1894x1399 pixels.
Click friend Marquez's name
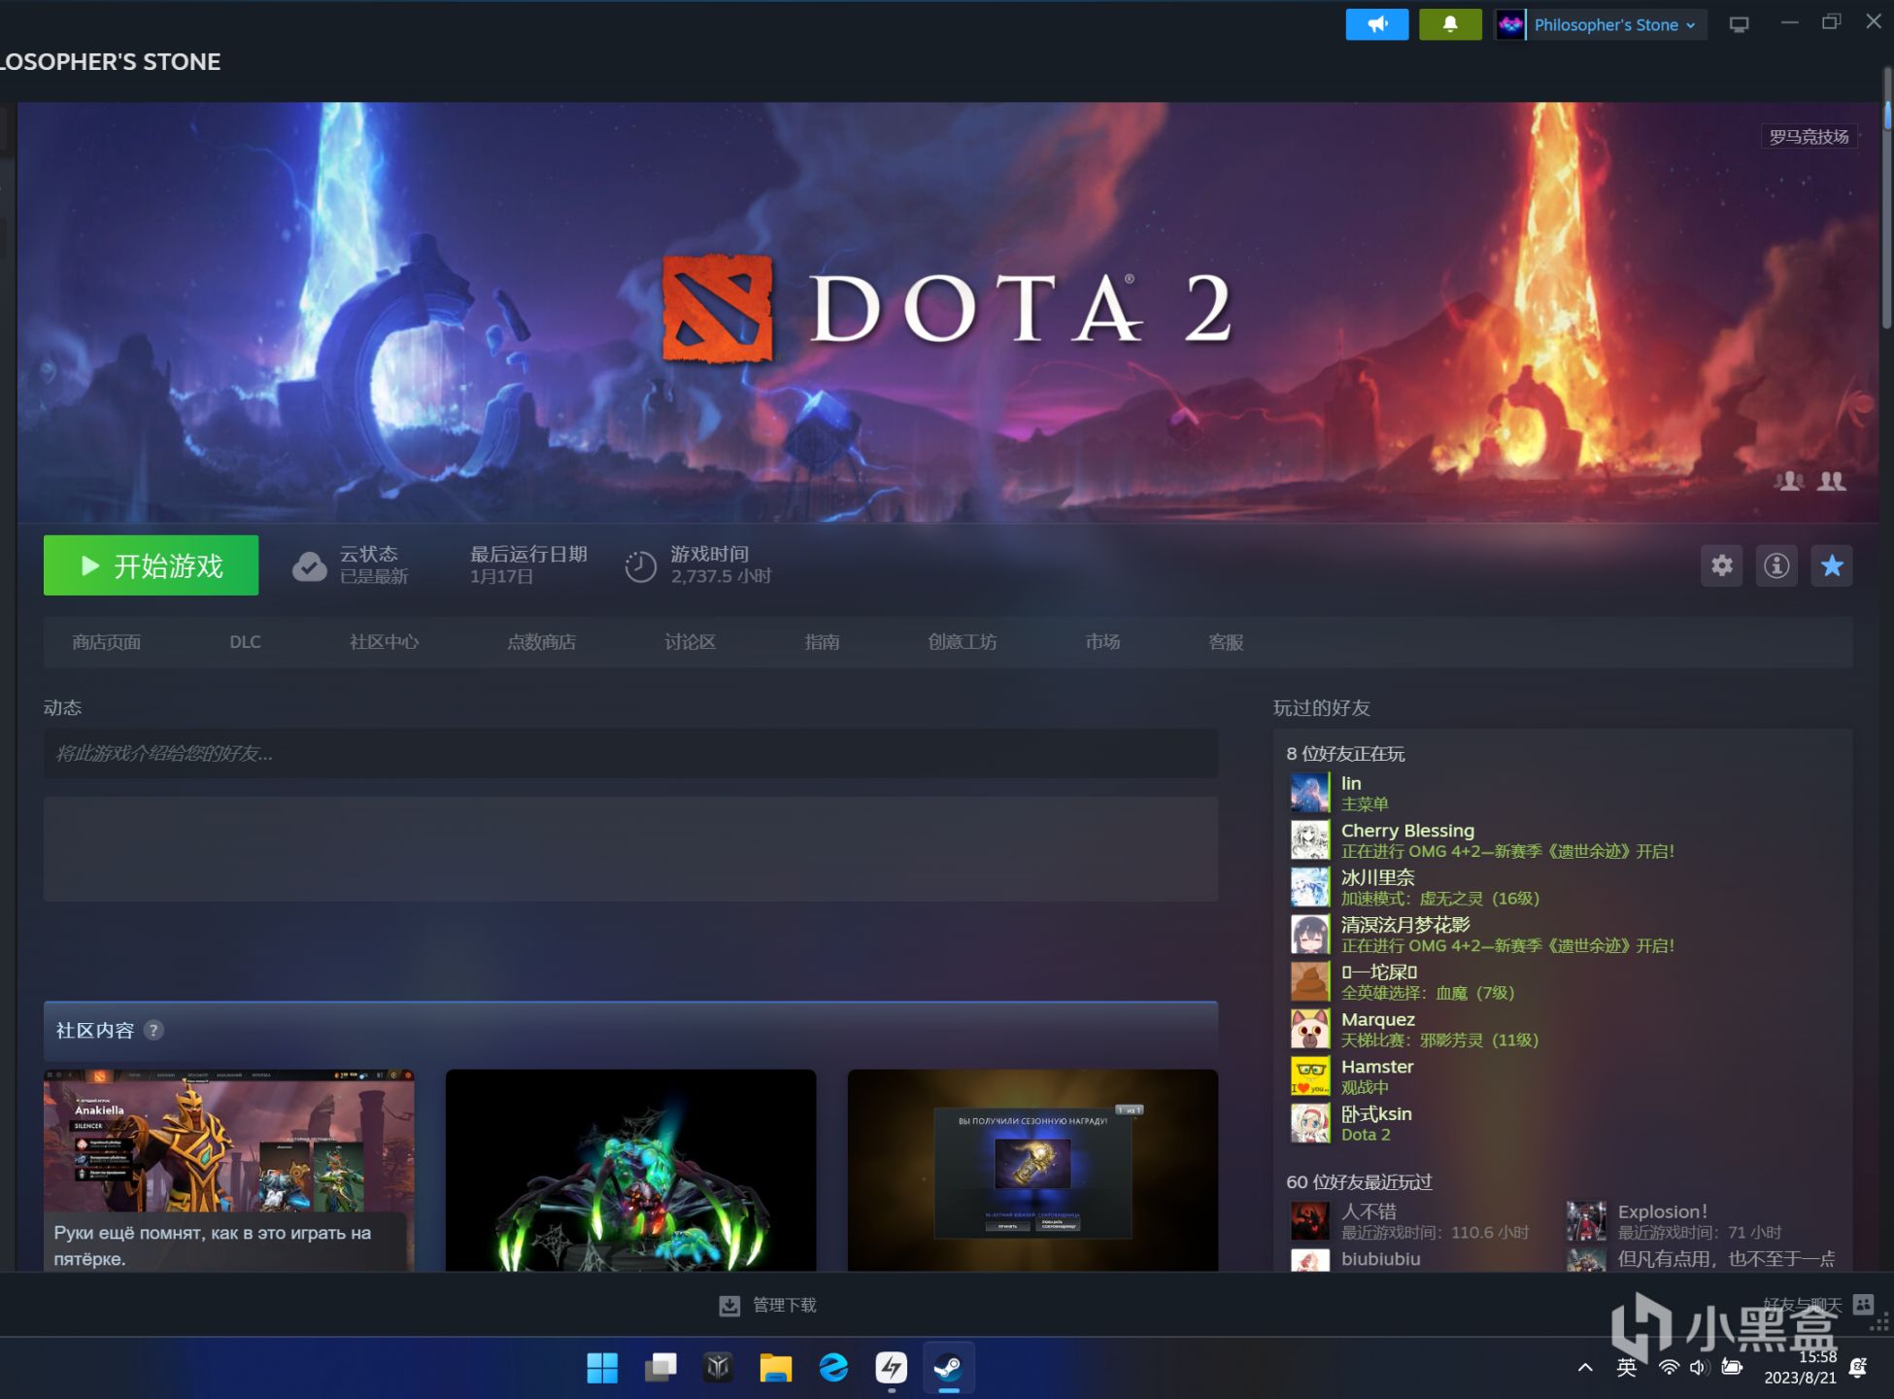click(x=1378, y=1019)
